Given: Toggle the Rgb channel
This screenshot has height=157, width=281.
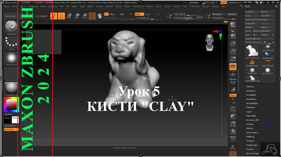Looking at the screenshot, I should click(x=122, y=14).
